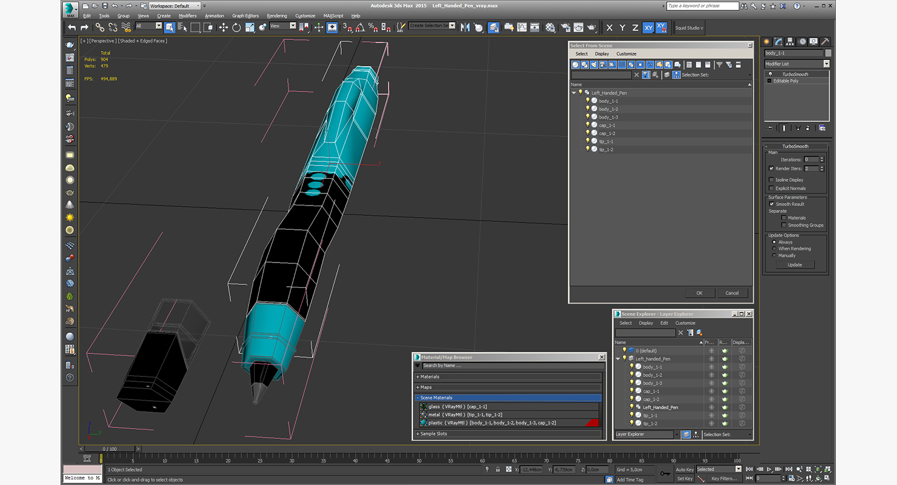This screenshot has width=897, height=485.
Task: Select the Always update option
Action: (x=774, y=242)
